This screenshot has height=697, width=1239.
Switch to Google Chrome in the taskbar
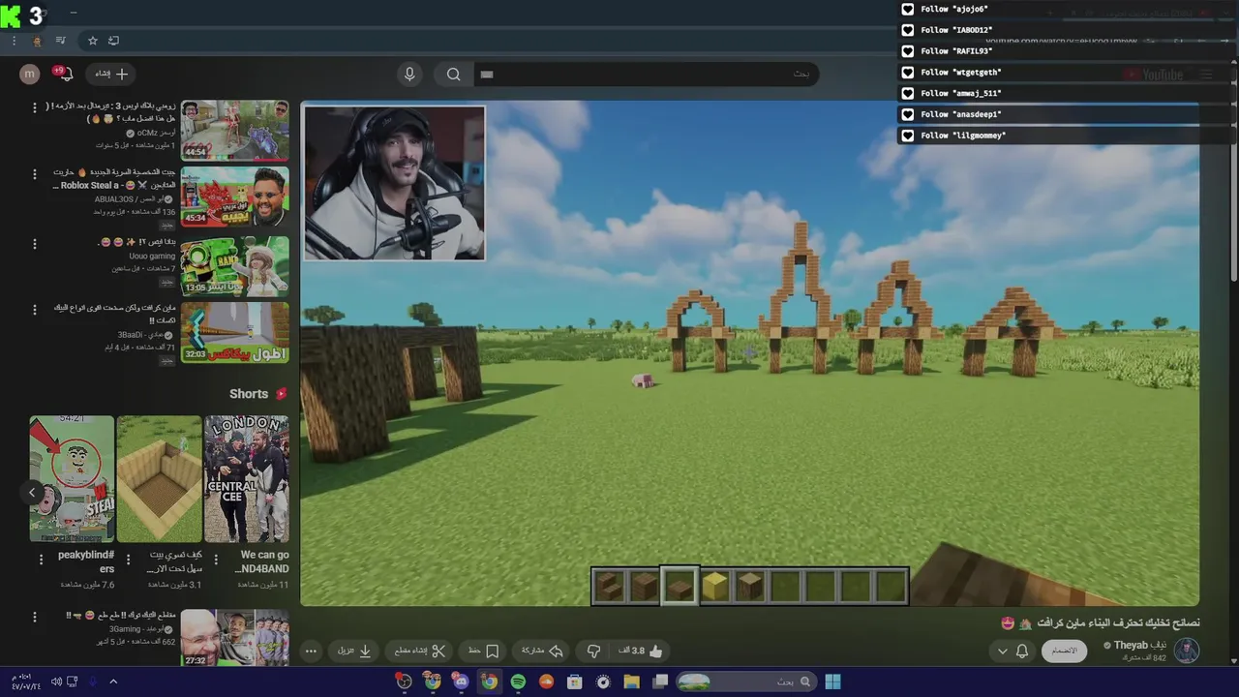click(490, 682)
